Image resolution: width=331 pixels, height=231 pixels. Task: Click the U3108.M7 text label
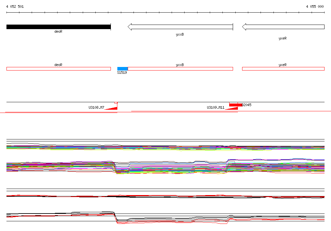coord(96,107)
